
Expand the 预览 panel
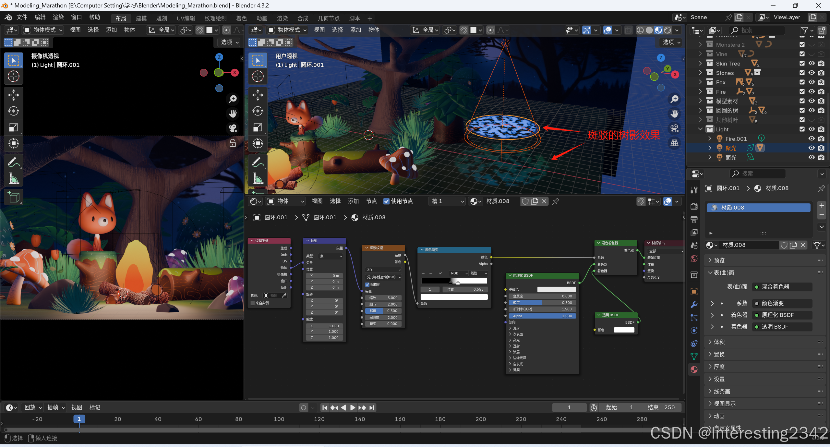(x=719, y=260)
